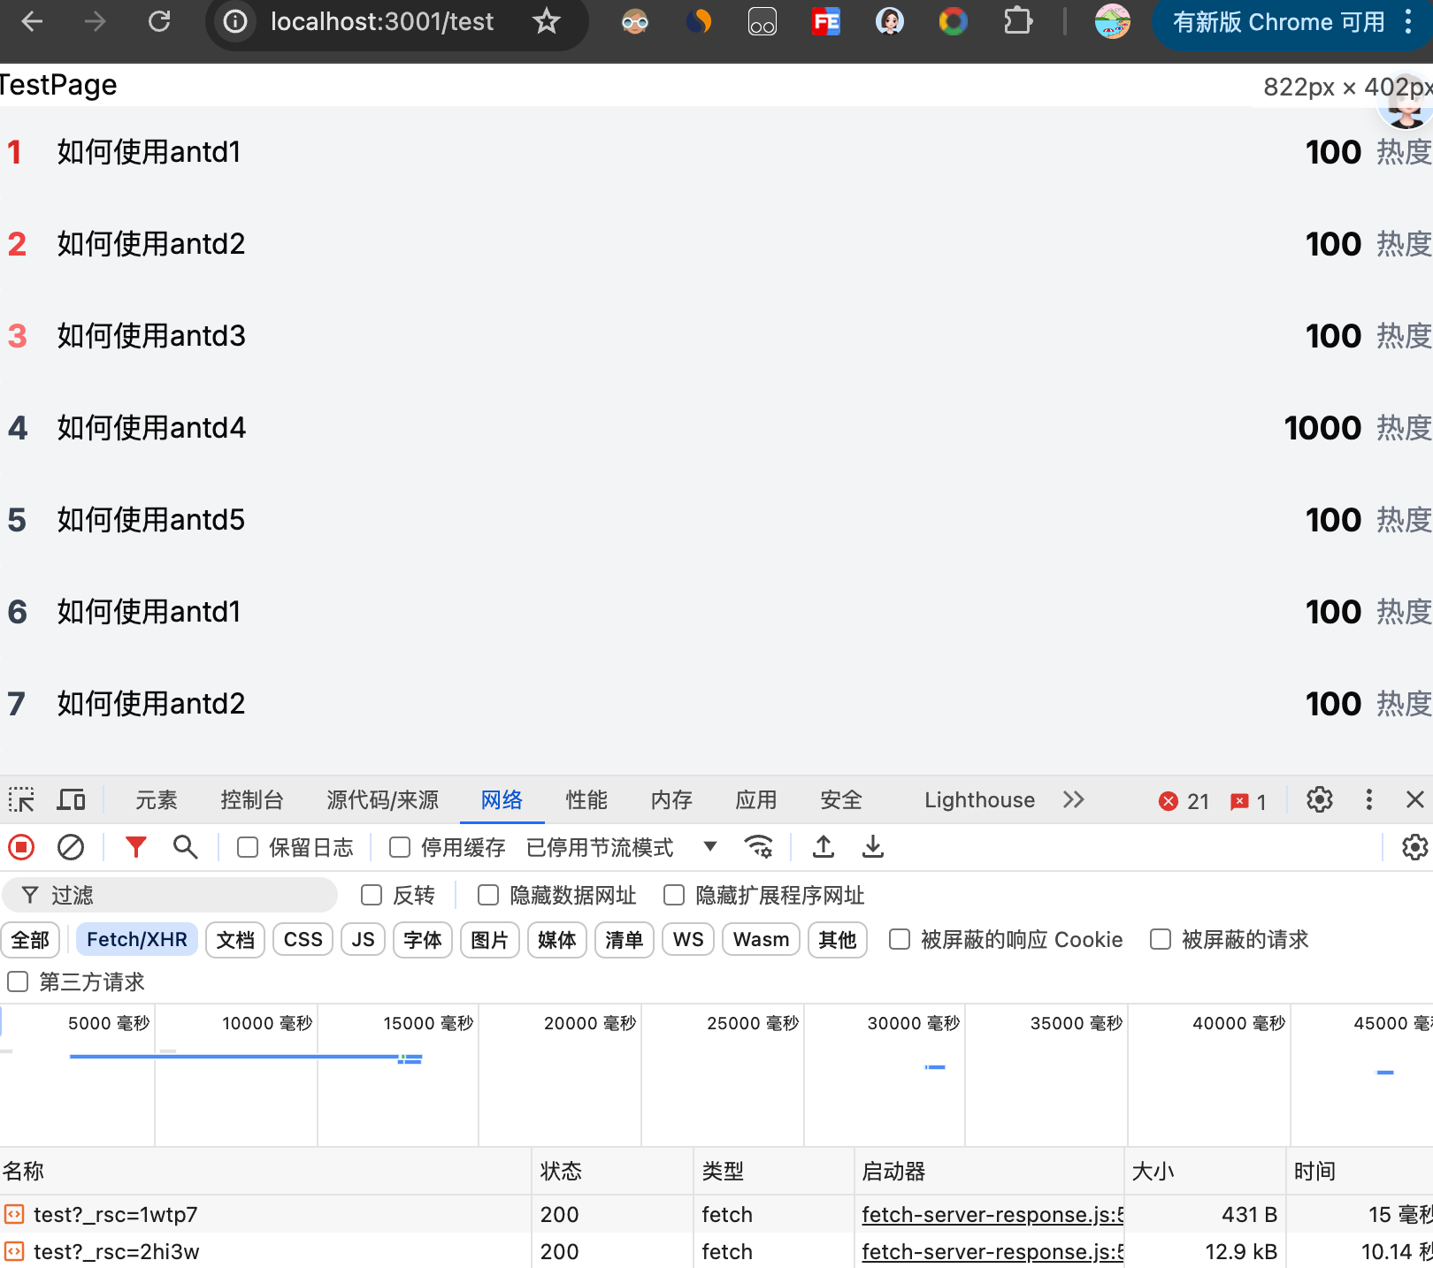Open network conditions wifi icon
Screen dimensions: 1433x1268
pos(759,847)
